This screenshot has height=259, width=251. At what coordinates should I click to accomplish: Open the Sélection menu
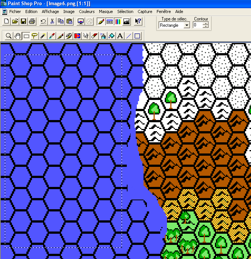125,12
